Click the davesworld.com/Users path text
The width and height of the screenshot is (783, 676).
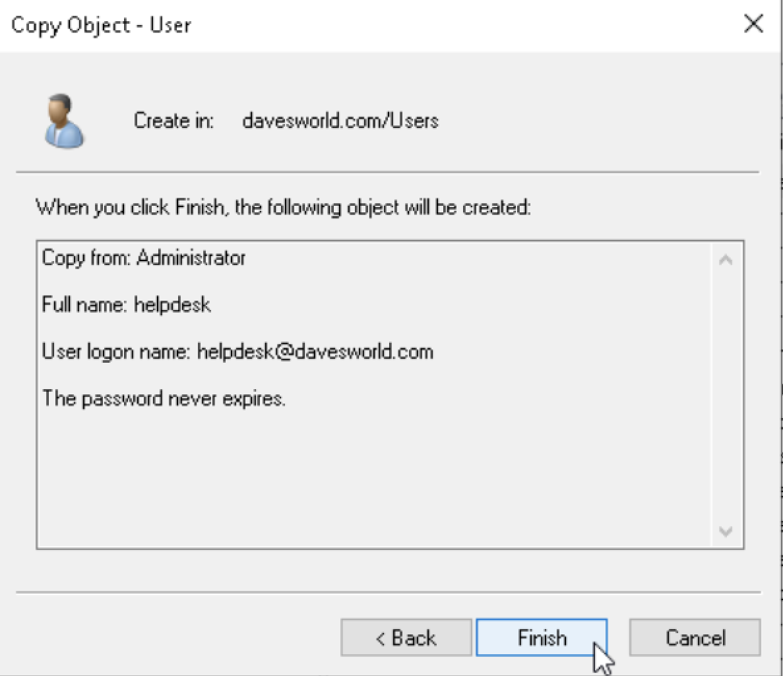coord(340,121)
